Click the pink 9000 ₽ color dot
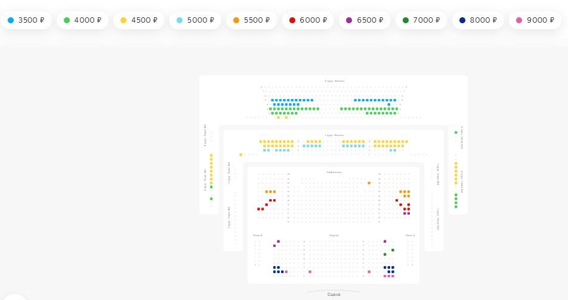This screenshot has height=300, width=568. [x=519, y=20]
